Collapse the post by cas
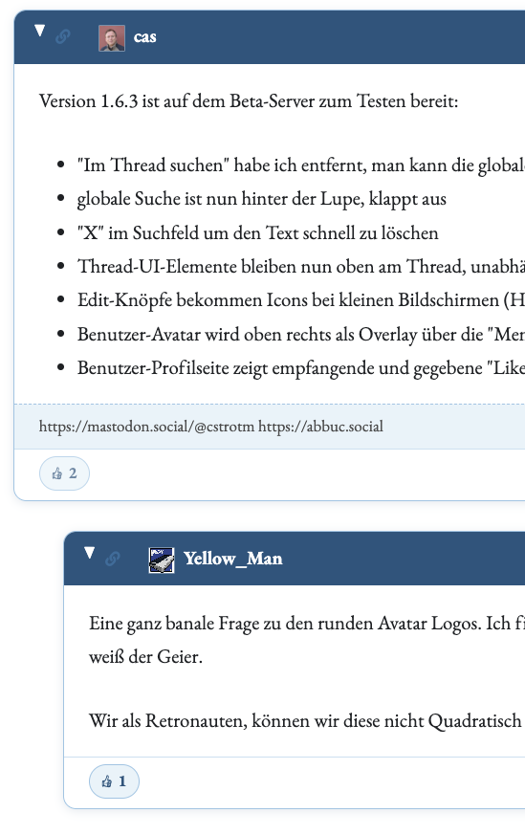Screen dimensions: 525x835 39,31
